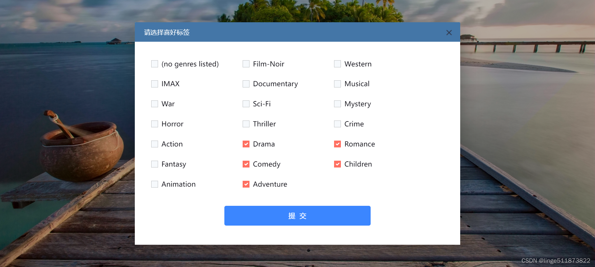Close the 请选择喜好标签 dialog

click(x=449, y=32)
